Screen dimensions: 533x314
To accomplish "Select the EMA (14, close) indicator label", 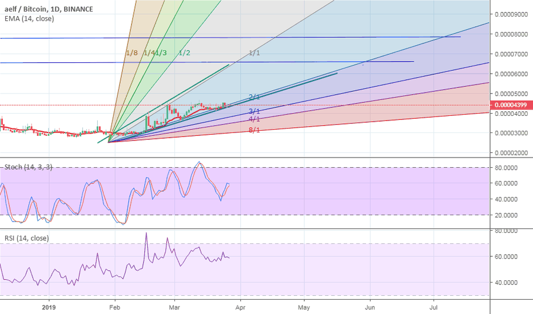I will click(x=29, y=19).
